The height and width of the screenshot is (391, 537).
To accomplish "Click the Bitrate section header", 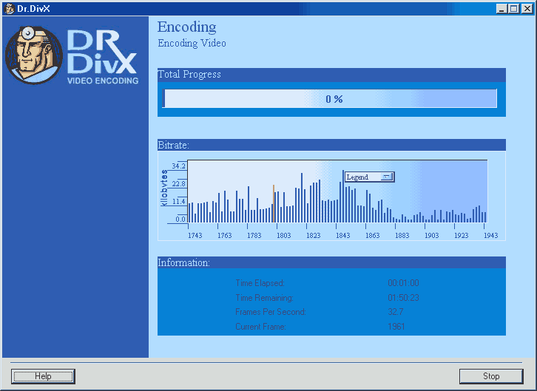I will point(174,145).
